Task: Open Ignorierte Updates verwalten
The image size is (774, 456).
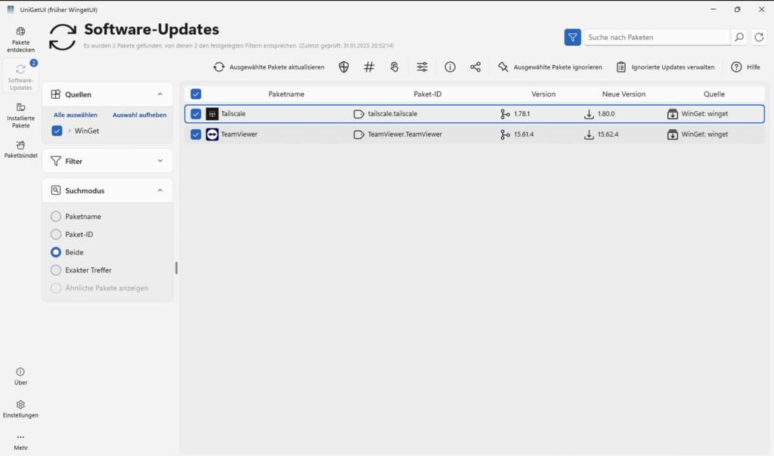Action: click(x=665, y=67)
